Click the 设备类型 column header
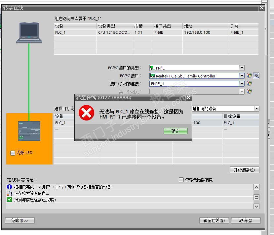The image size is (274, 235). [x=115, y=26]
